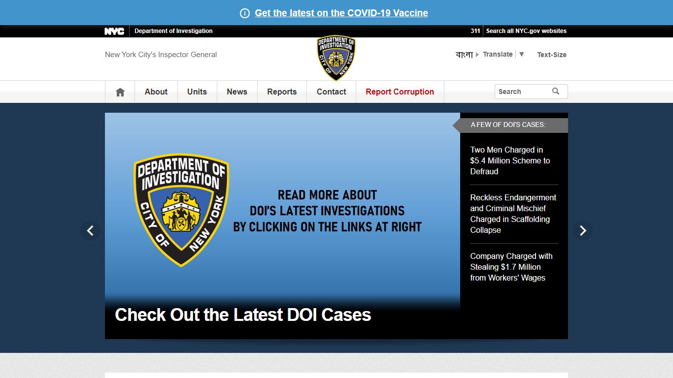This screenshot has width=673, height=378.
Task: Open the Contact menu
Action: click(332, 92)
